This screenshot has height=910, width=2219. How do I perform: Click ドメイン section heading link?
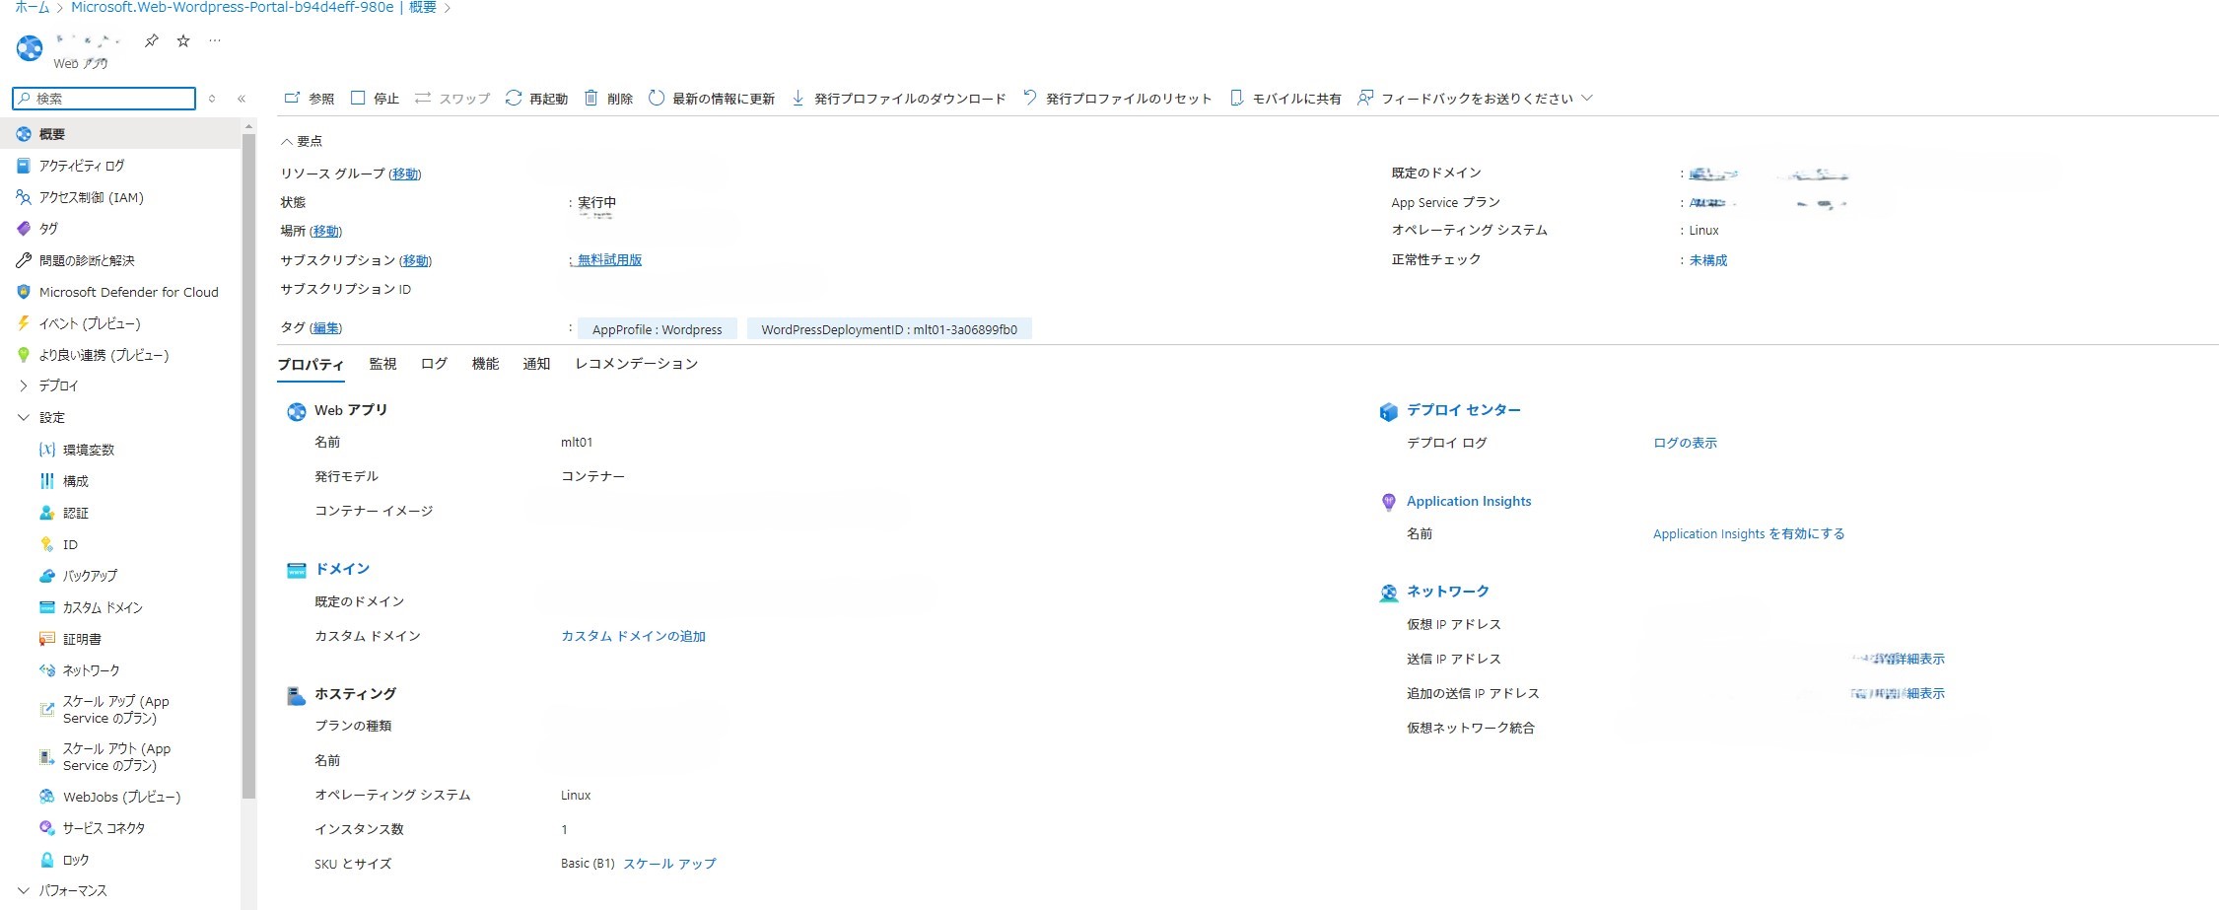click(x=342, y=569)
